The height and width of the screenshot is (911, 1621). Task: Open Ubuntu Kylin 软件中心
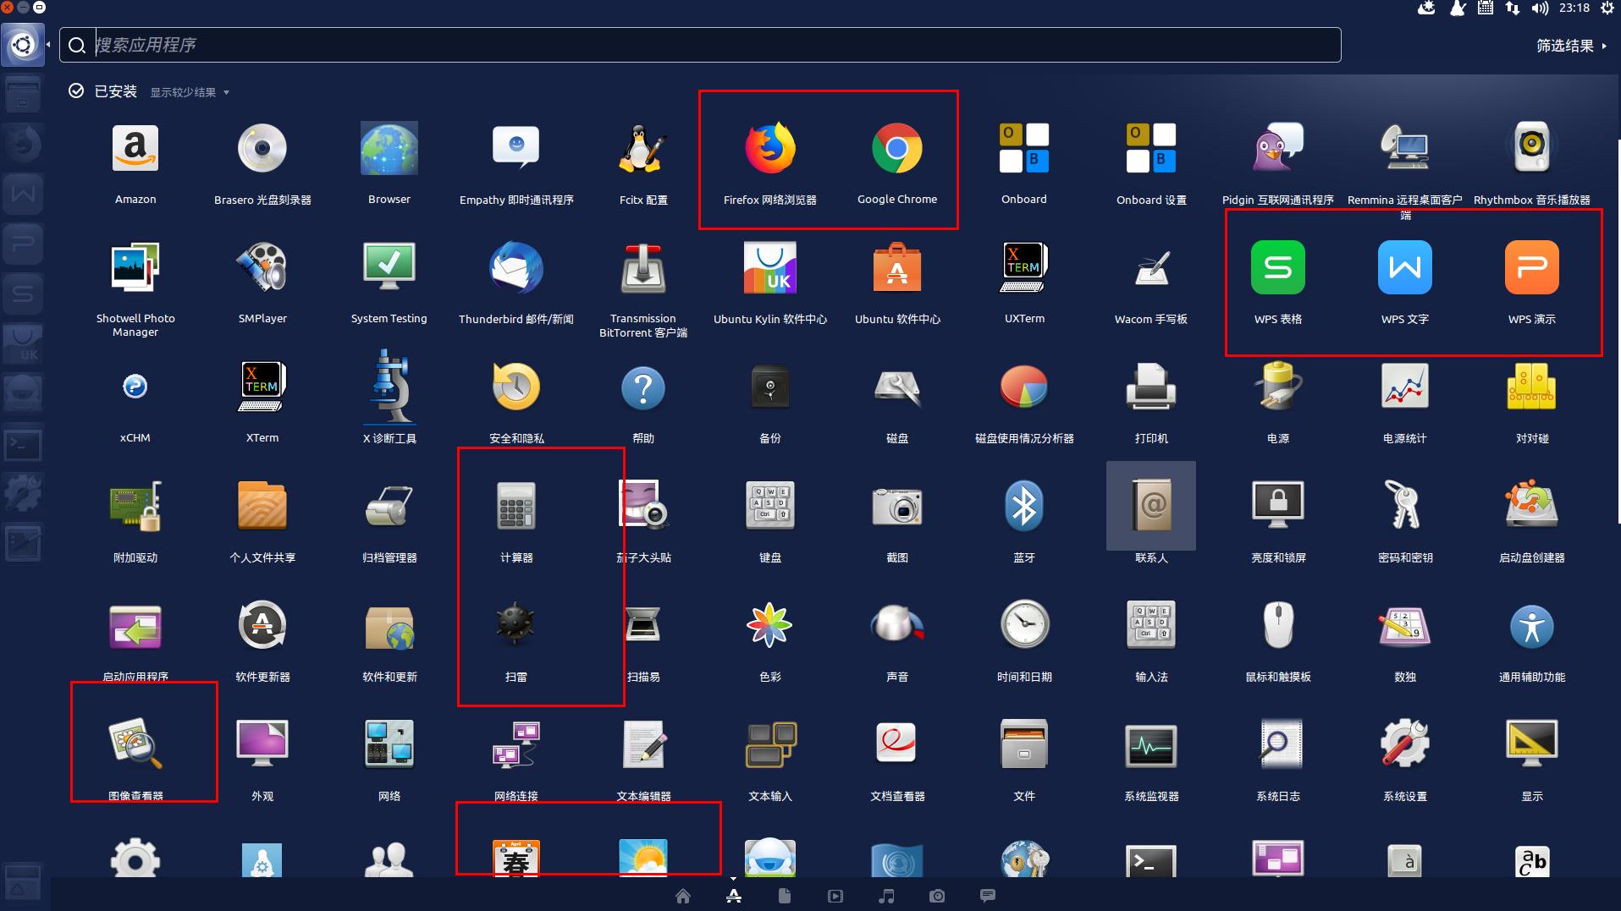pos(770,268)
